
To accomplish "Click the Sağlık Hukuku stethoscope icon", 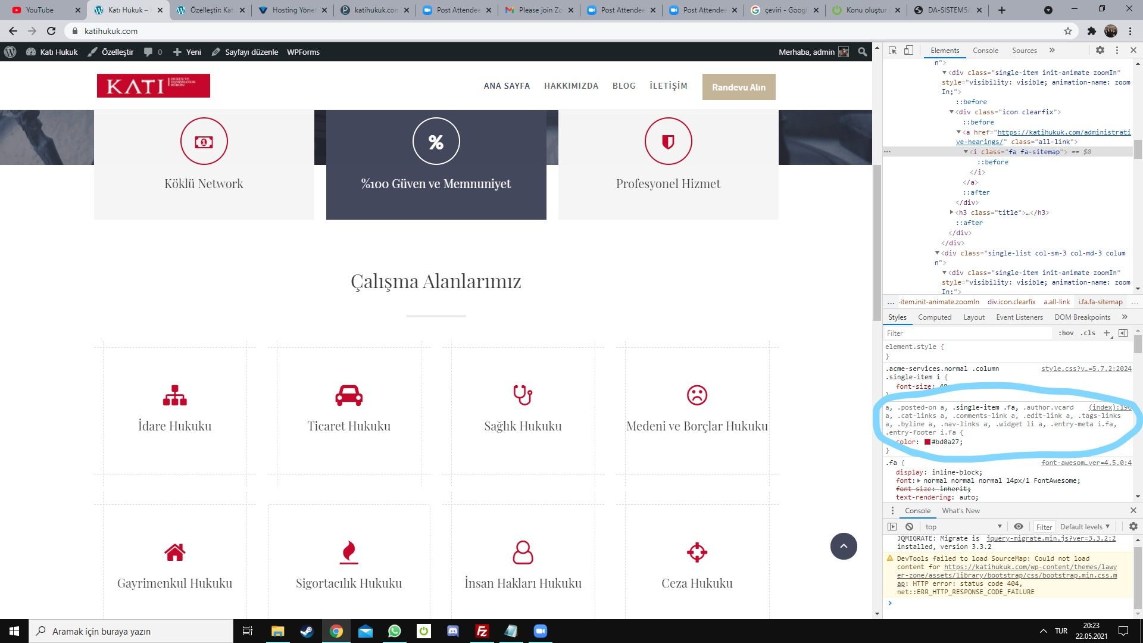I will pyautogui.click(x=523, y=395).
